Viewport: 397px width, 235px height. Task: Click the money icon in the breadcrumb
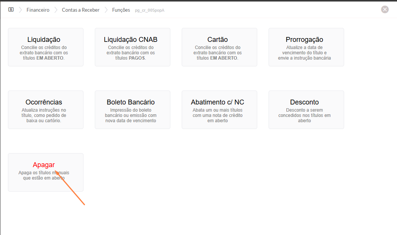(x=11, y=10)
